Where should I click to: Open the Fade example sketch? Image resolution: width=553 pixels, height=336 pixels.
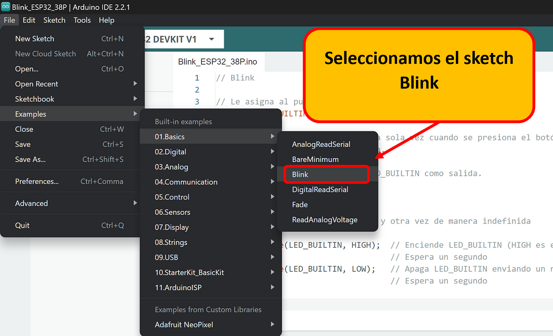click(x=327, y=205)
